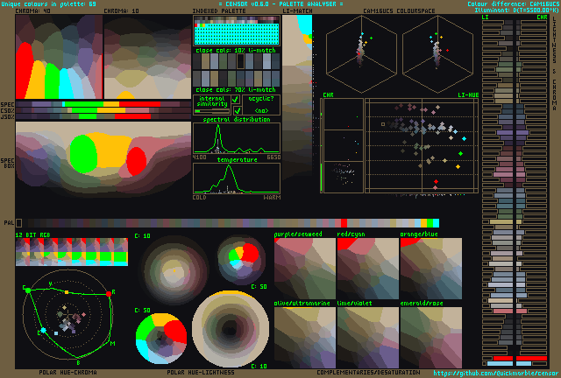This screenshot has height=378, width=561.
Task: Click the red swatch in PAL strip
Action: (x=344, y=223)
